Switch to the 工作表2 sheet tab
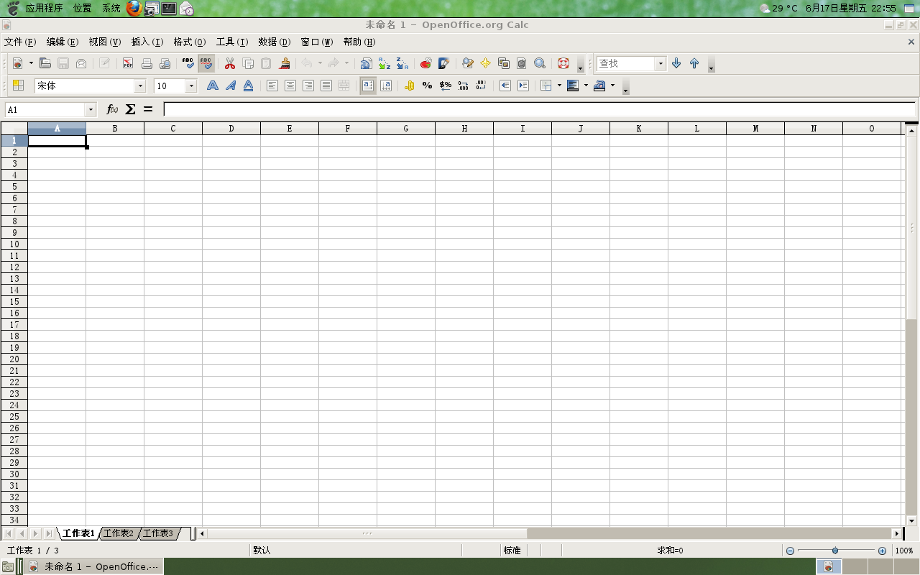 click(119, 533)
